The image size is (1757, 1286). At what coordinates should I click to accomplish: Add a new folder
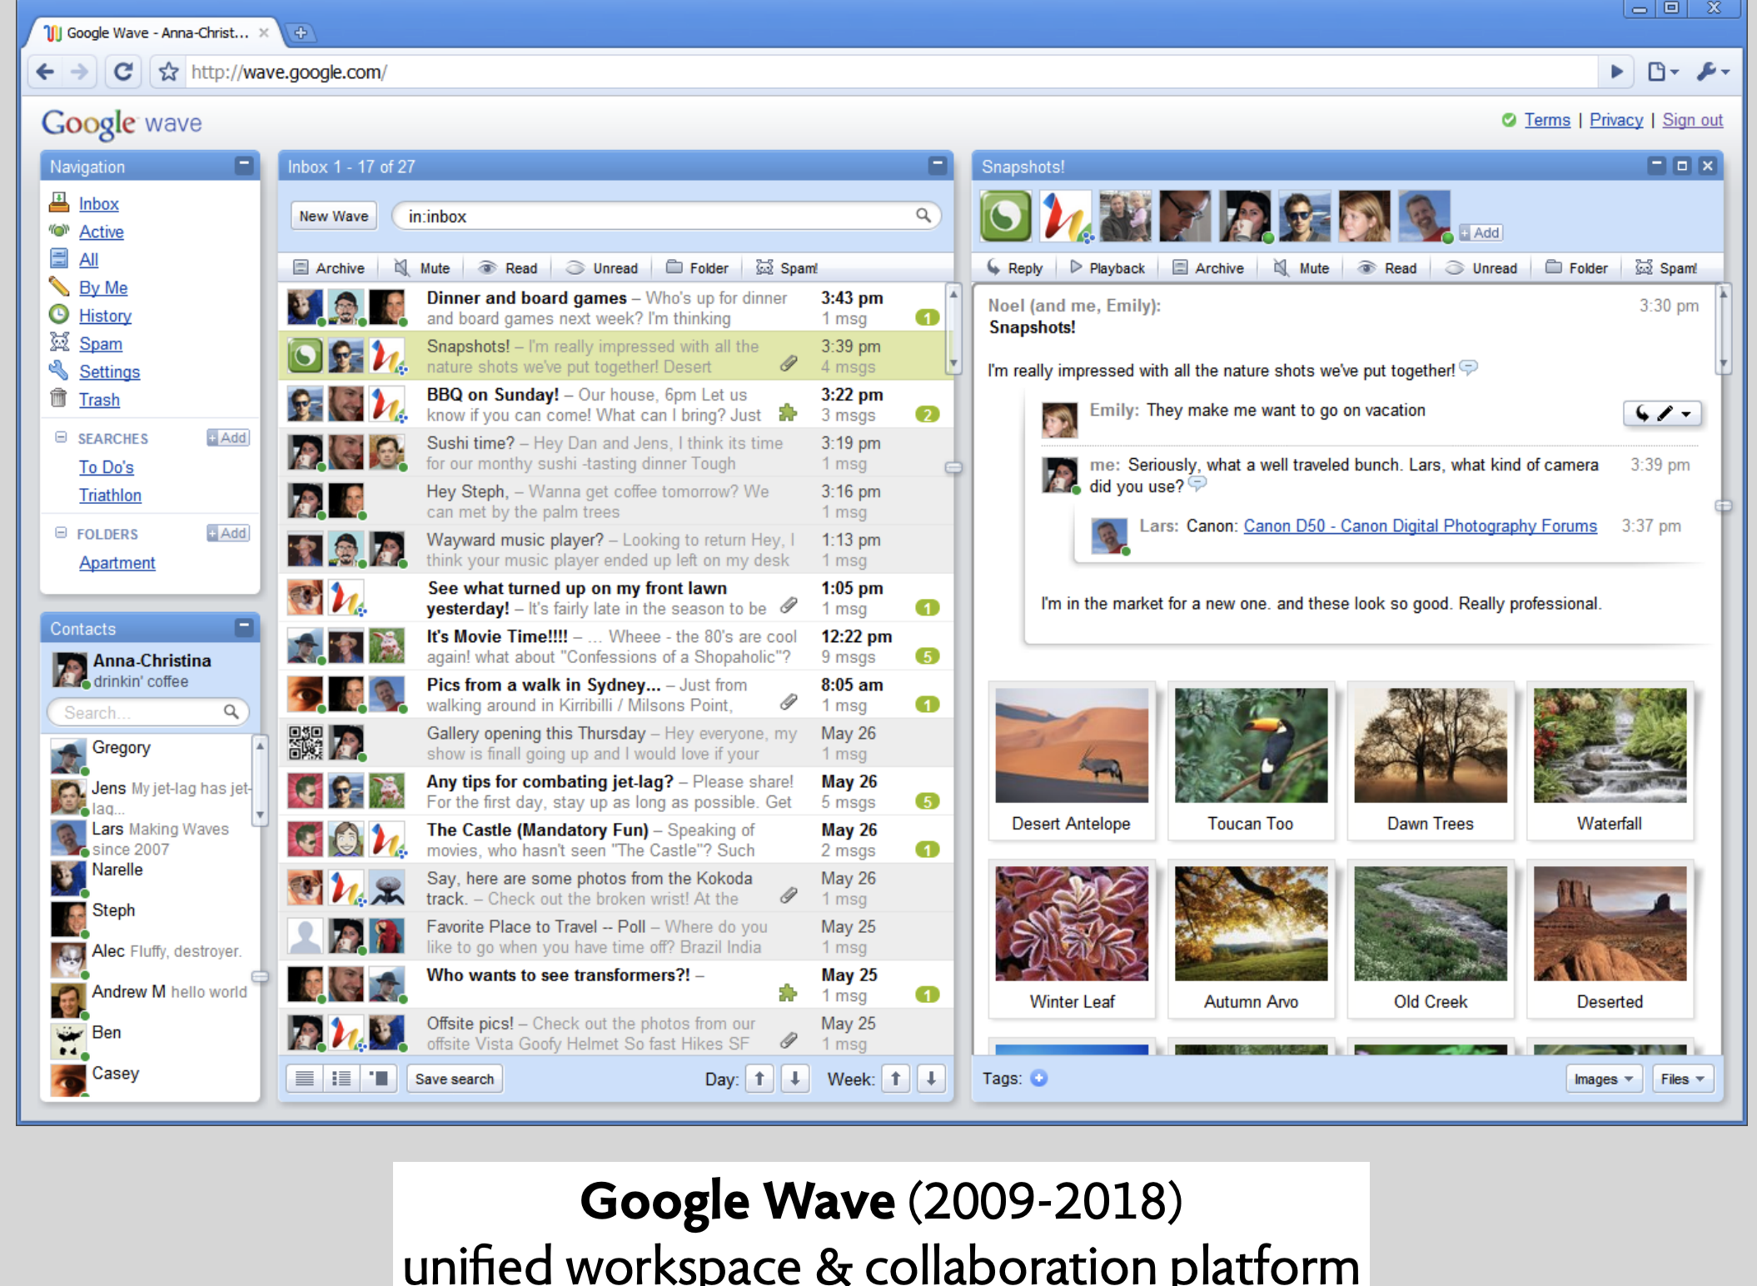(x=228, y=533)
